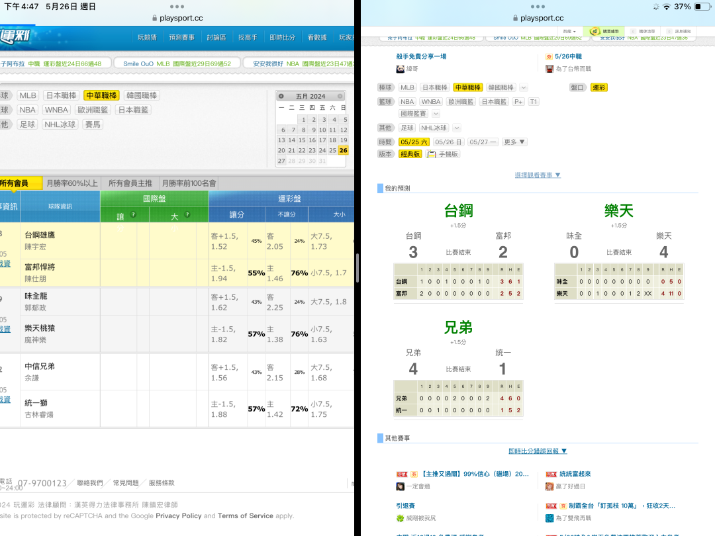Image resolution: width=715 pixels, height=536 pixels.
Task: Click 聯絡我們 in the footer
Action: coord(90,482)
